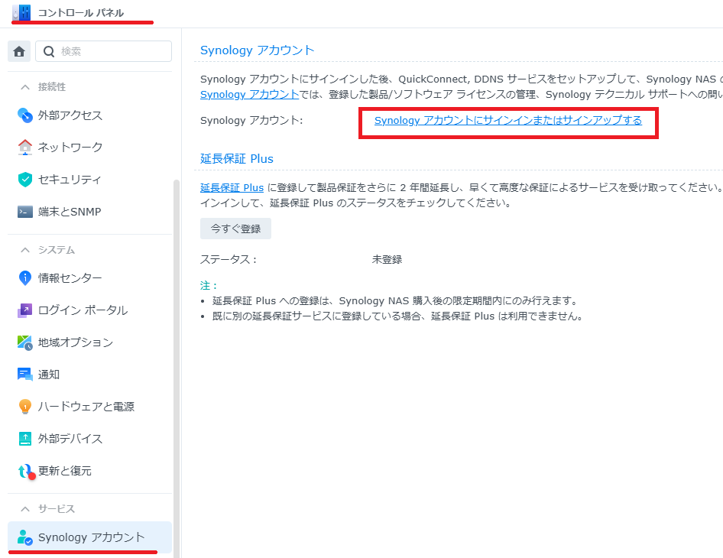Collapse the システム section
Viewport: 723px width, 558px height.
[x=25, y=250]
